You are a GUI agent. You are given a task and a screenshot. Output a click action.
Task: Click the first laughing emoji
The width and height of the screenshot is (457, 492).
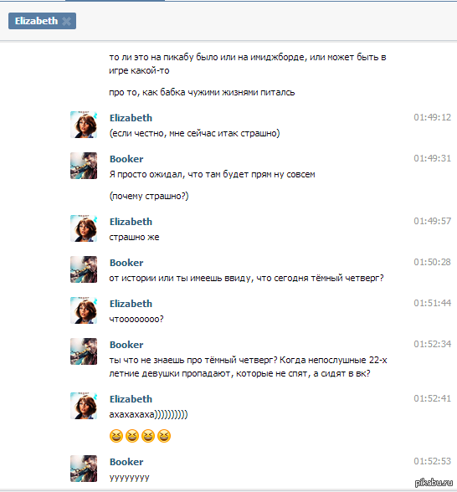(116, 436)
